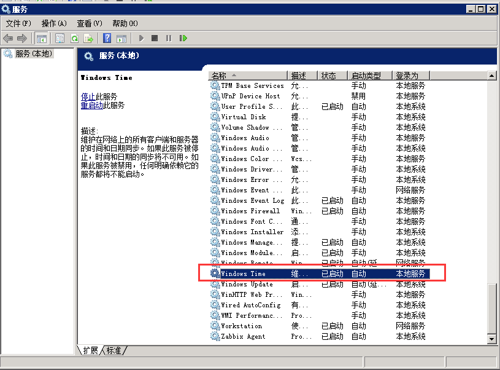Open the 文件(F) menu
This screenshot has width=500, height=370.
click(18, 23)
